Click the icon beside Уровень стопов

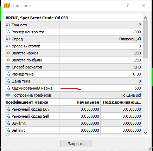tap(8, 46)
